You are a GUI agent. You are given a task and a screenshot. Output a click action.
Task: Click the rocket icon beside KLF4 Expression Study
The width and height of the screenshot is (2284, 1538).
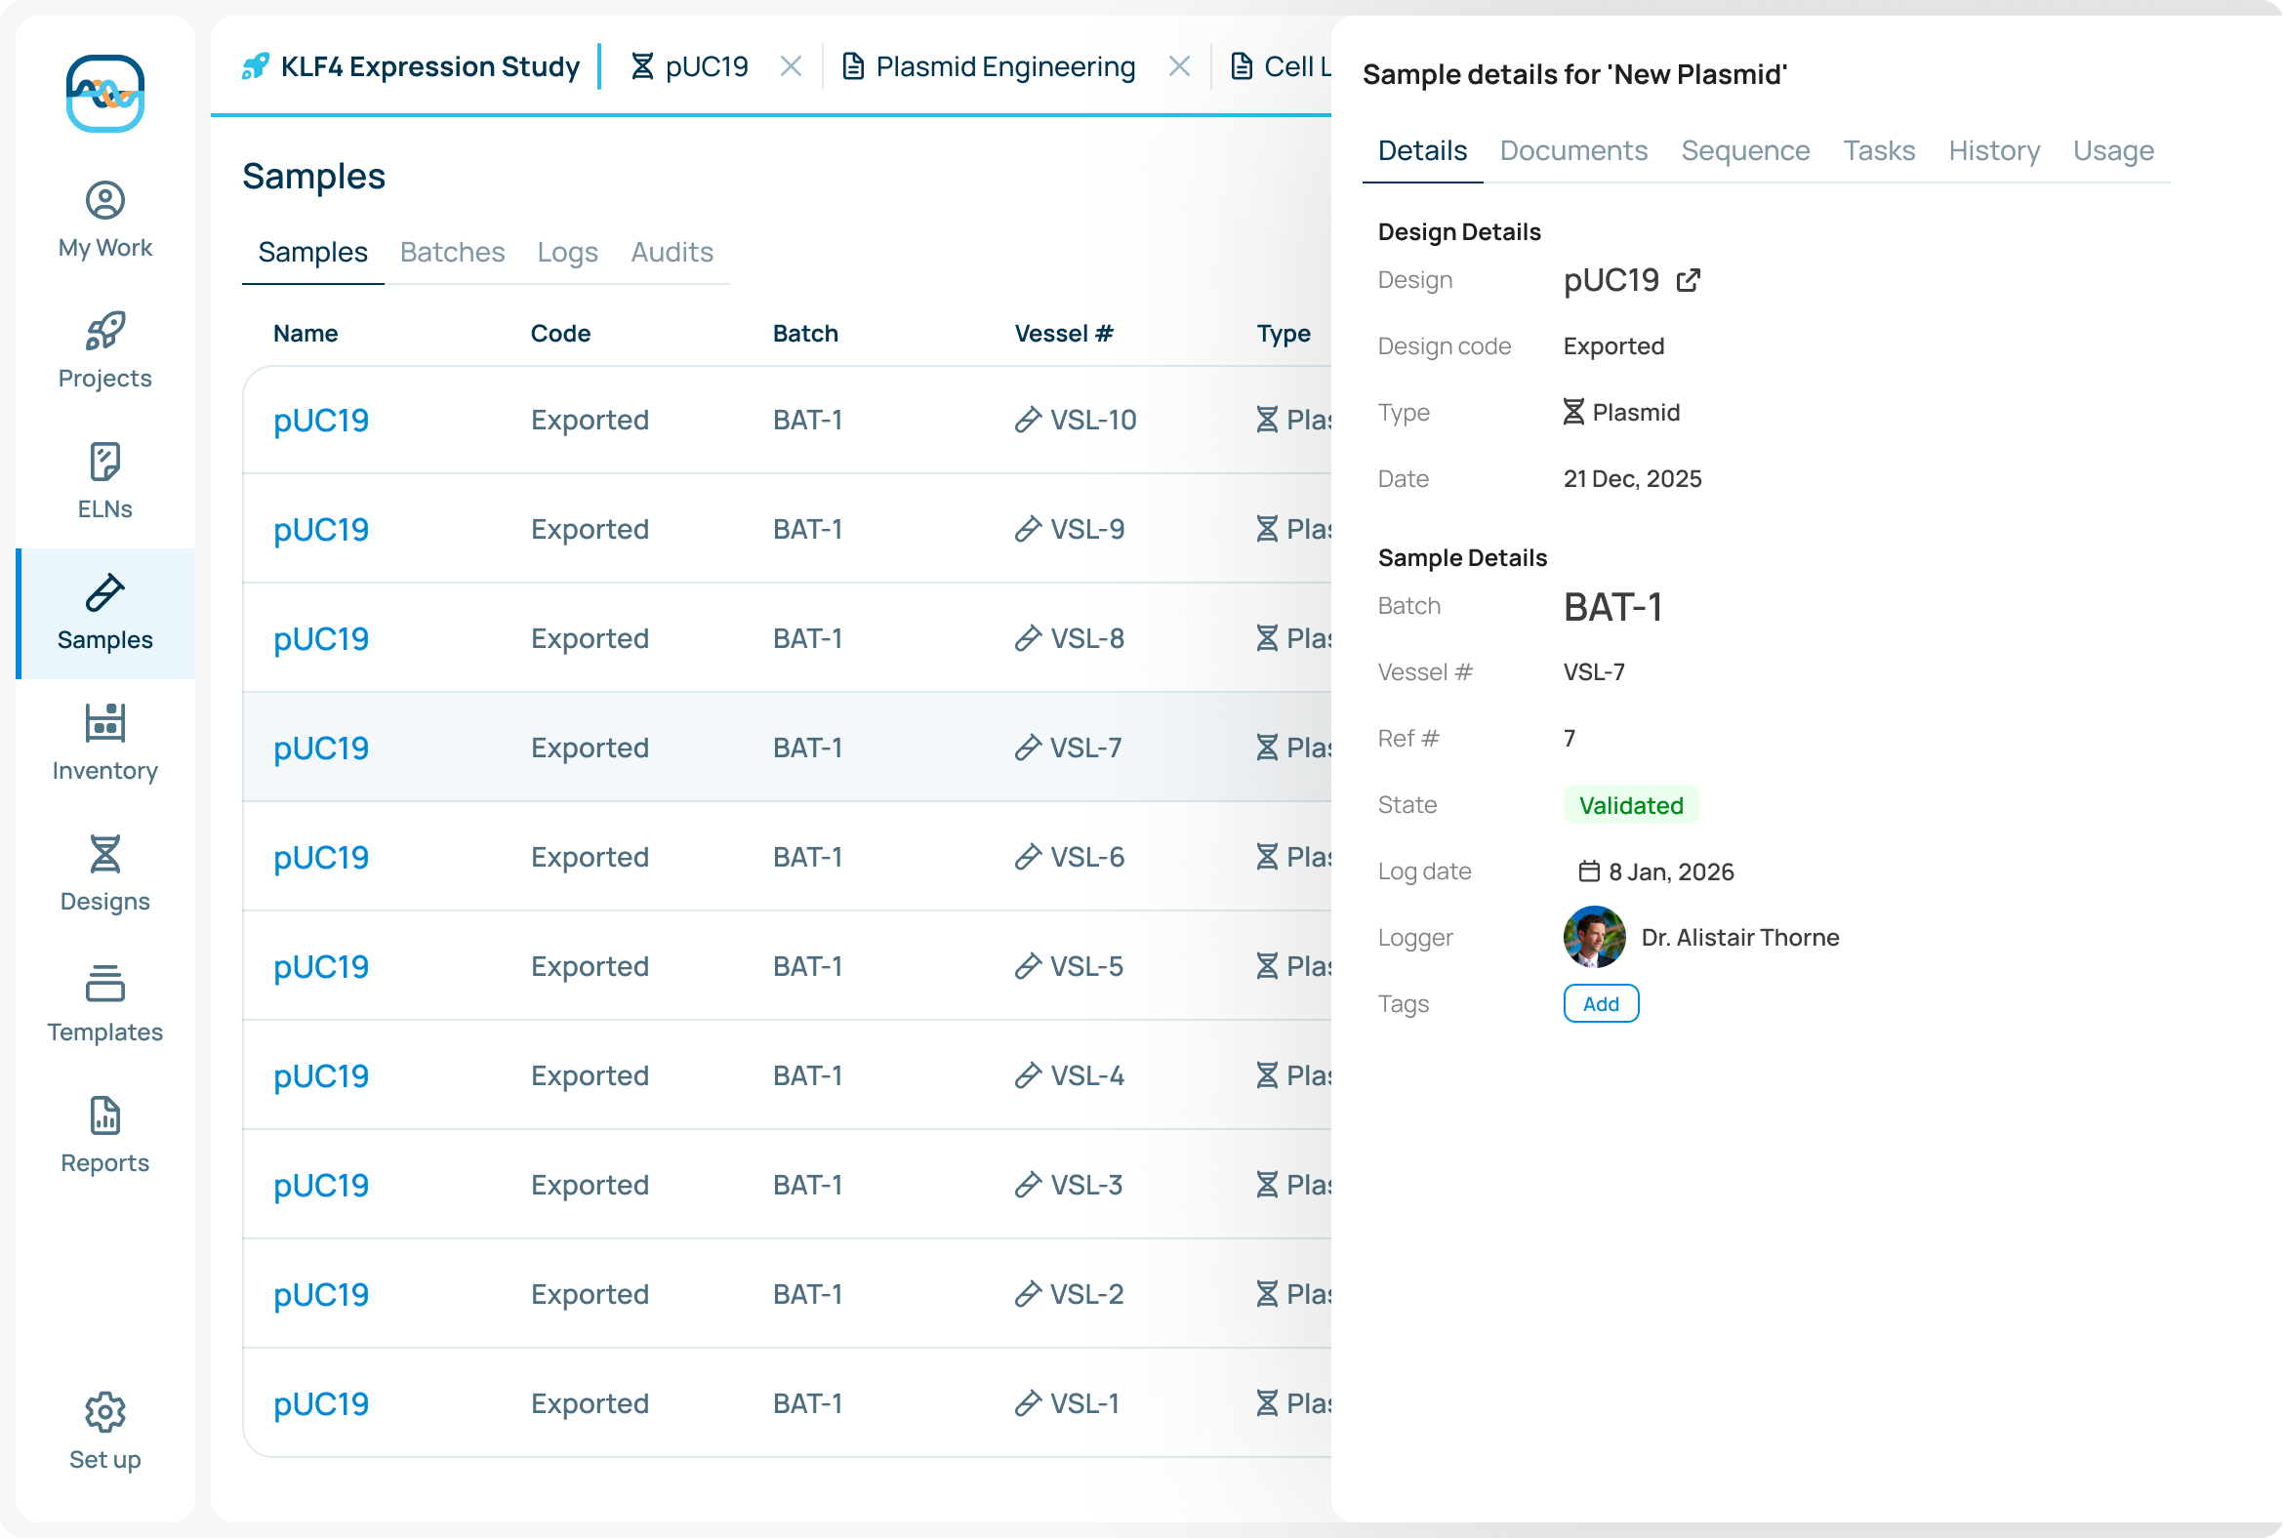[x=255, y=66]
